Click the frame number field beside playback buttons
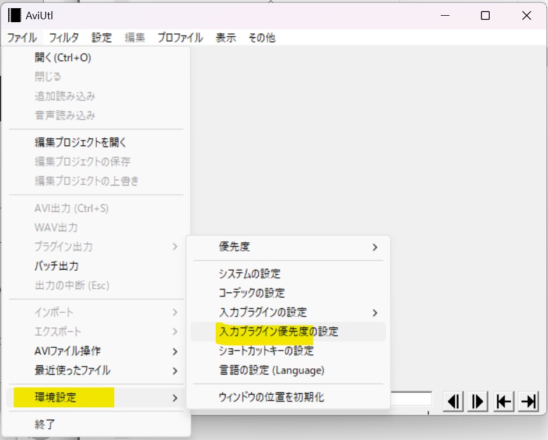This screenshot has height=440, width=548. click(x=411, y=399)
